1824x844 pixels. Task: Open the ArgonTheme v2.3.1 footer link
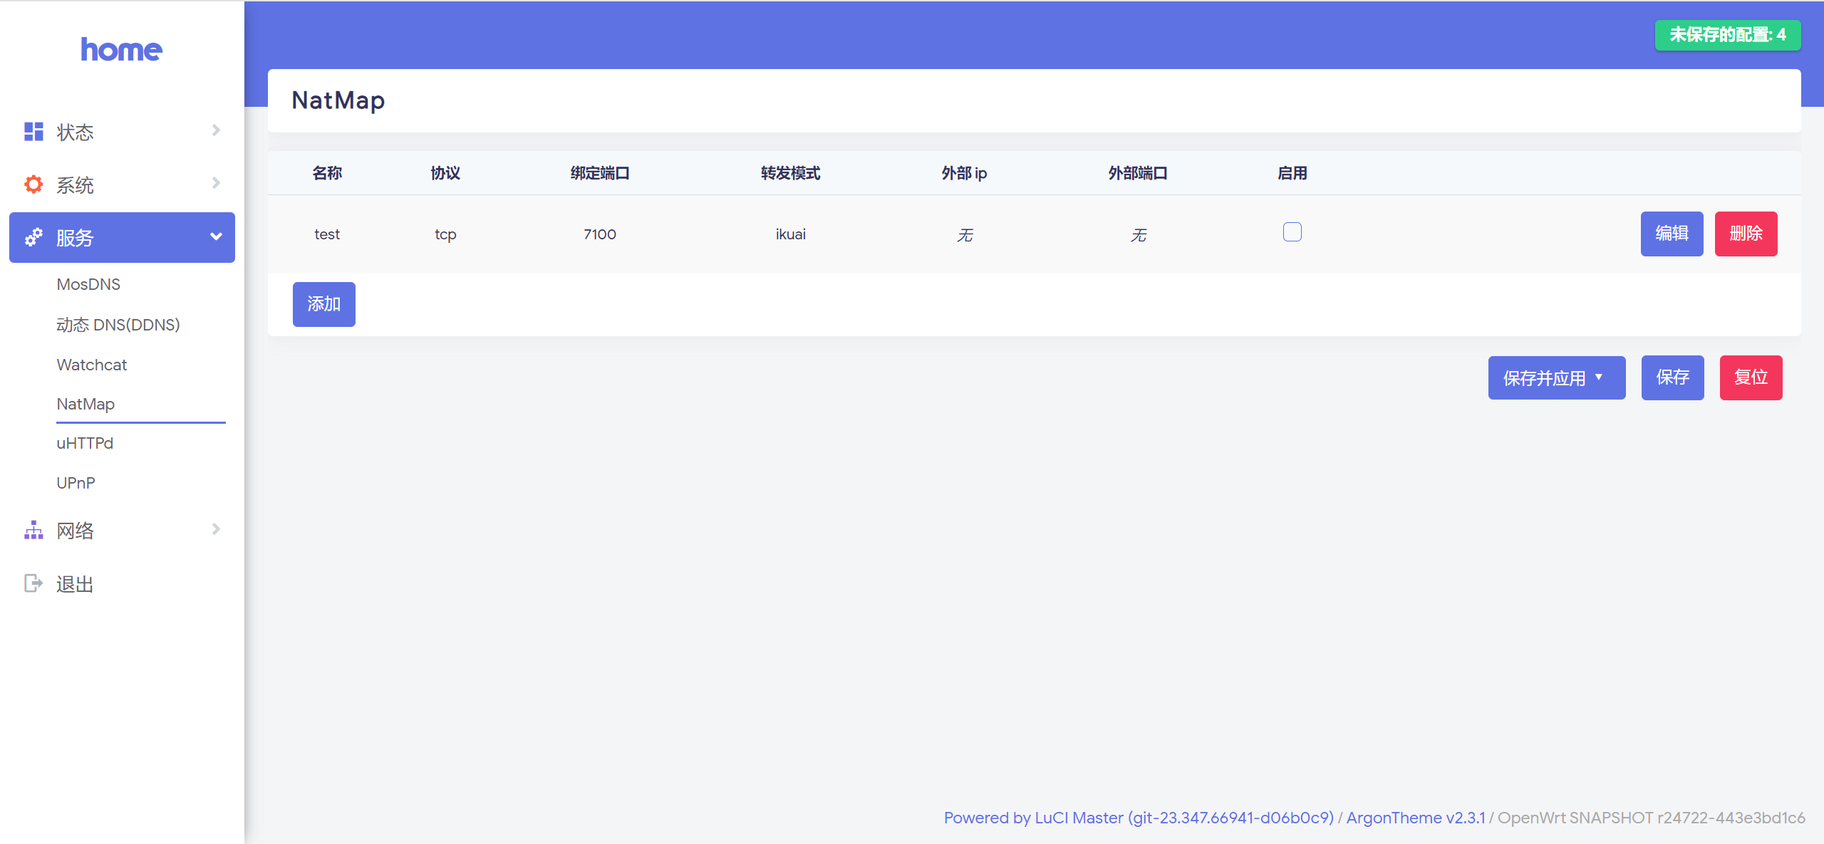click(x=1416, y=818)
